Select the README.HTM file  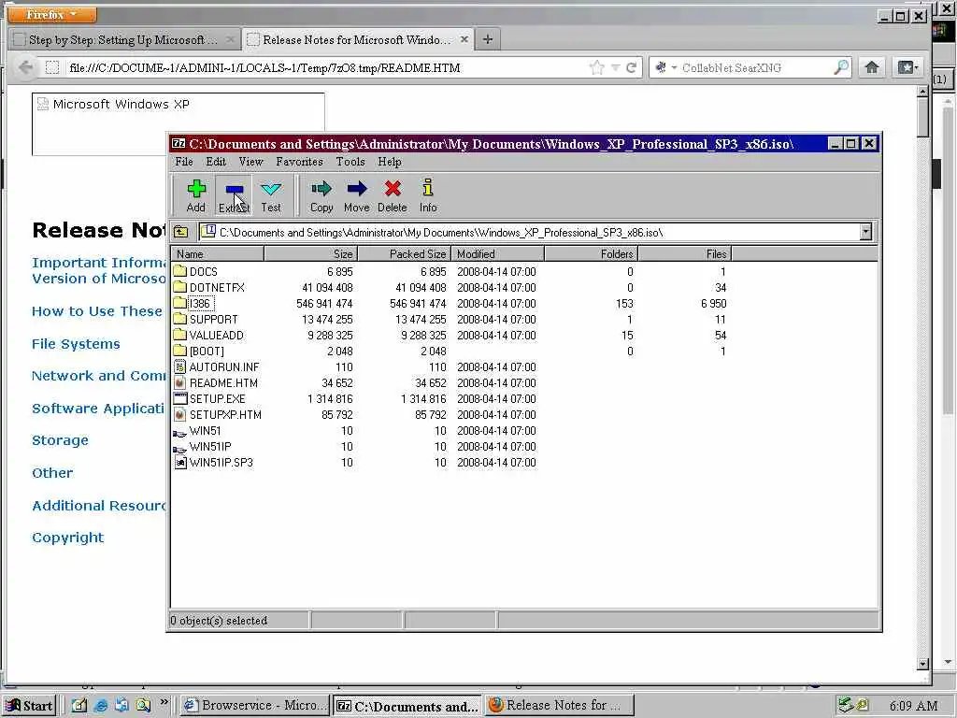click(x=216, y=382)
